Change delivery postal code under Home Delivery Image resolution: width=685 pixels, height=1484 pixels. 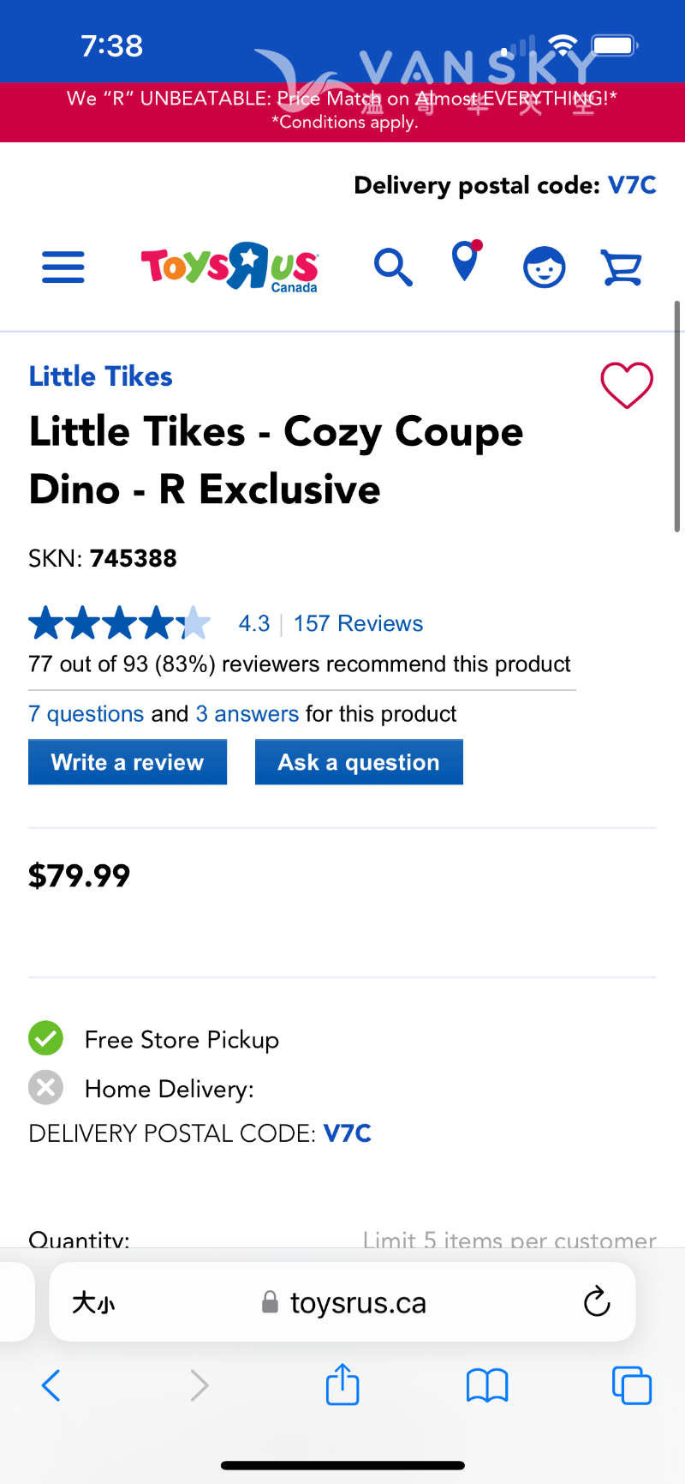[x=347, y=1133]
